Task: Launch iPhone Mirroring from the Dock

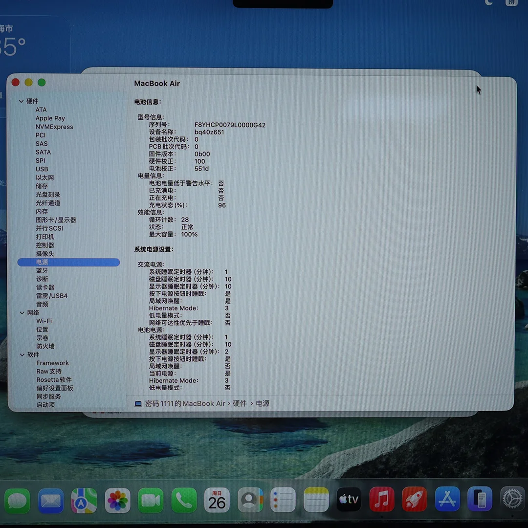Action: 480,499
